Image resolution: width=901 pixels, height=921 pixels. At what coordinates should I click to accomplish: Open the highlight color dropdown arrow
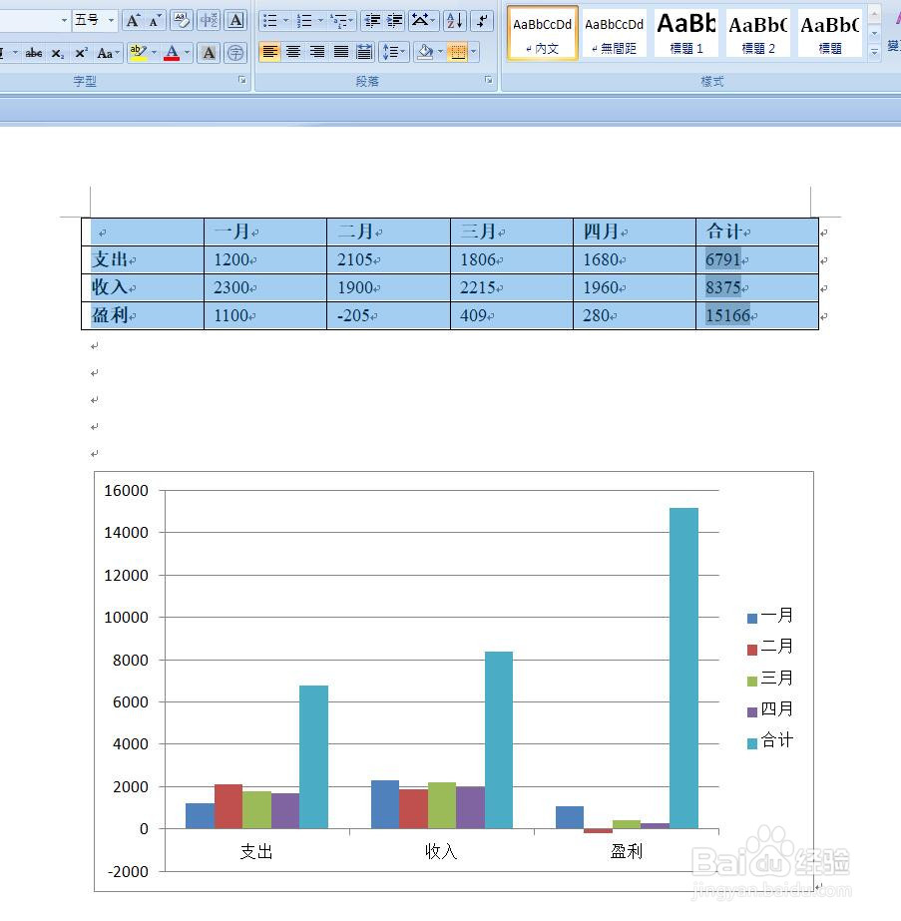[x=155, y=54]
